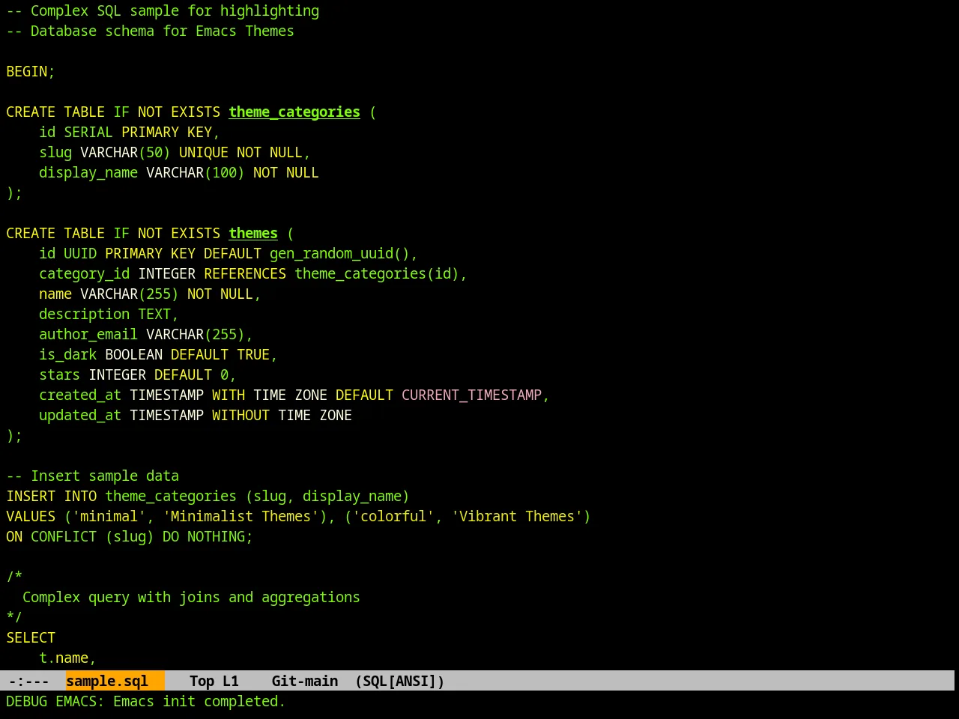Click CURRENT_TIMESTAMP keyword
Screen dimensions: 959x719
click(x=471, y=395)
